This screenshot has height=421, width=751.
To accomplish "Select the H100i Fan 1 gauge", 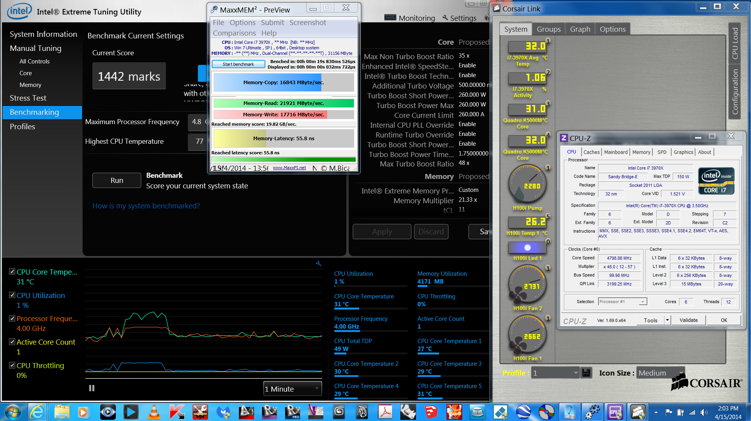I will click(527, 334).
